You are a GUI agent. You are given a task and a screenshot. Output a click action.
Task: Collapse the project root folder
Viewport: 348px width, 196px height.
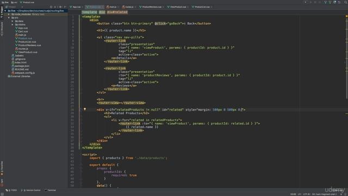point(5,11)
